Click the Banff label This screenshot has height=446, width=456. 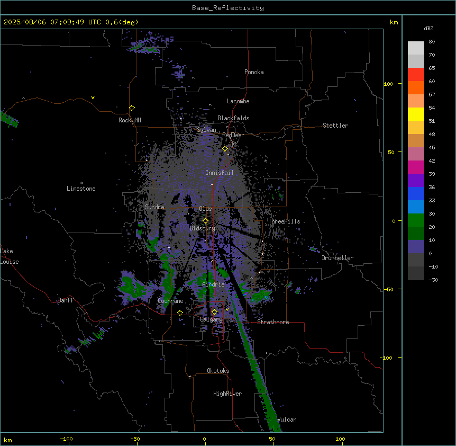coord(66,300)
